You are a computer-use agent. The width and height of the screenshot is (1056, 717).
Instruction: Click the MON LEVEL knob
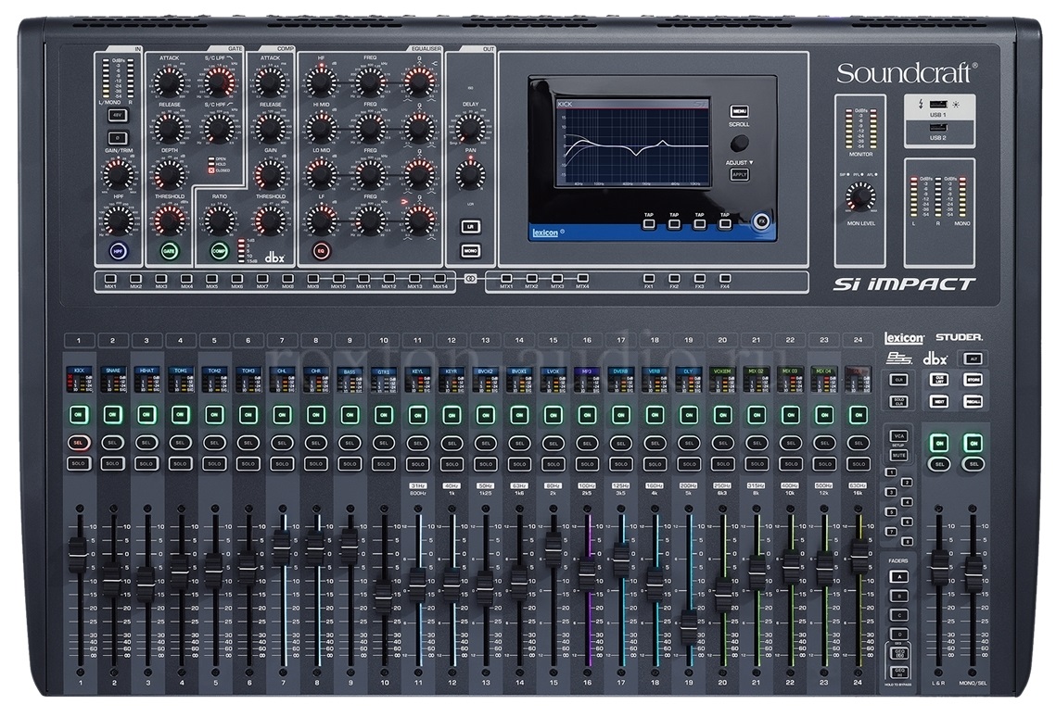click(x=860, y=196)
